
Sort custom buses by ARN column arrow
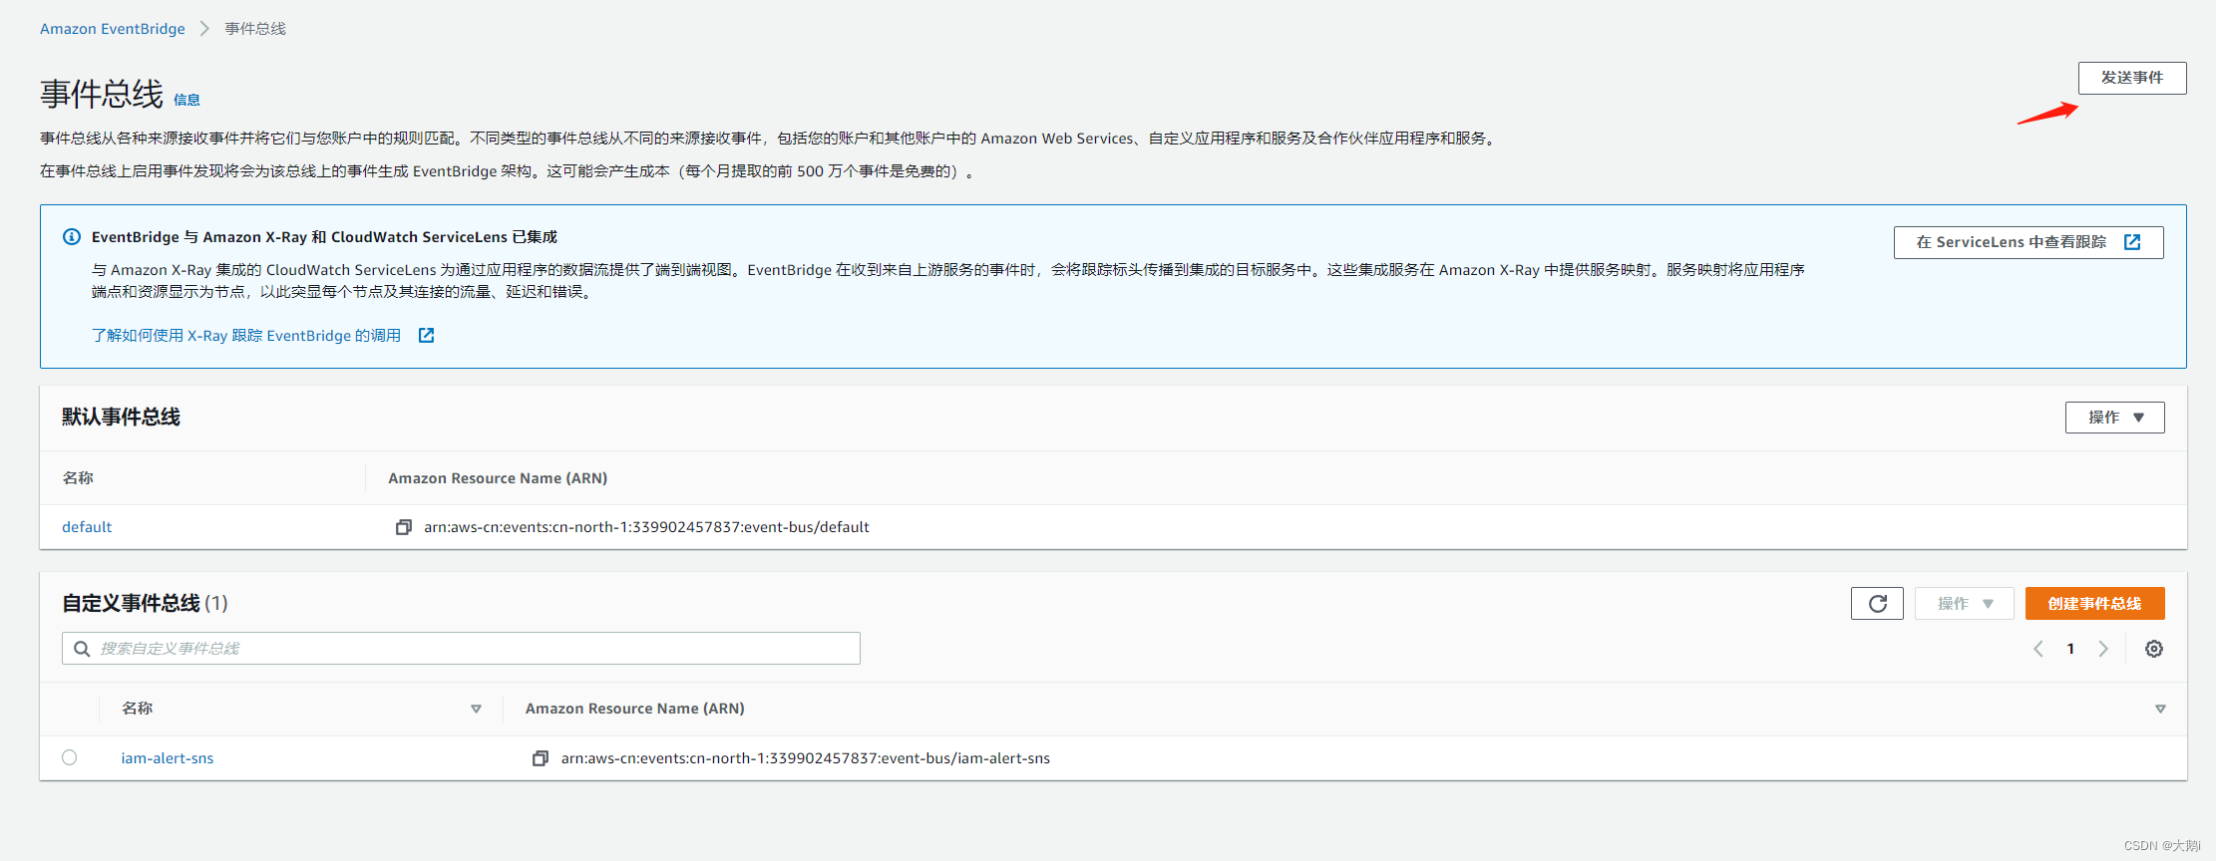point(2160,710)
